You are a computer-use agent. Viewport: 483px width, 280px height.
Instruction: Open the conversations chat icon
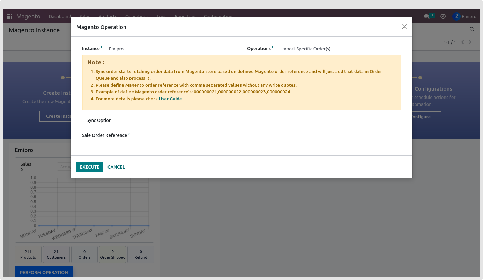(426, 16)
